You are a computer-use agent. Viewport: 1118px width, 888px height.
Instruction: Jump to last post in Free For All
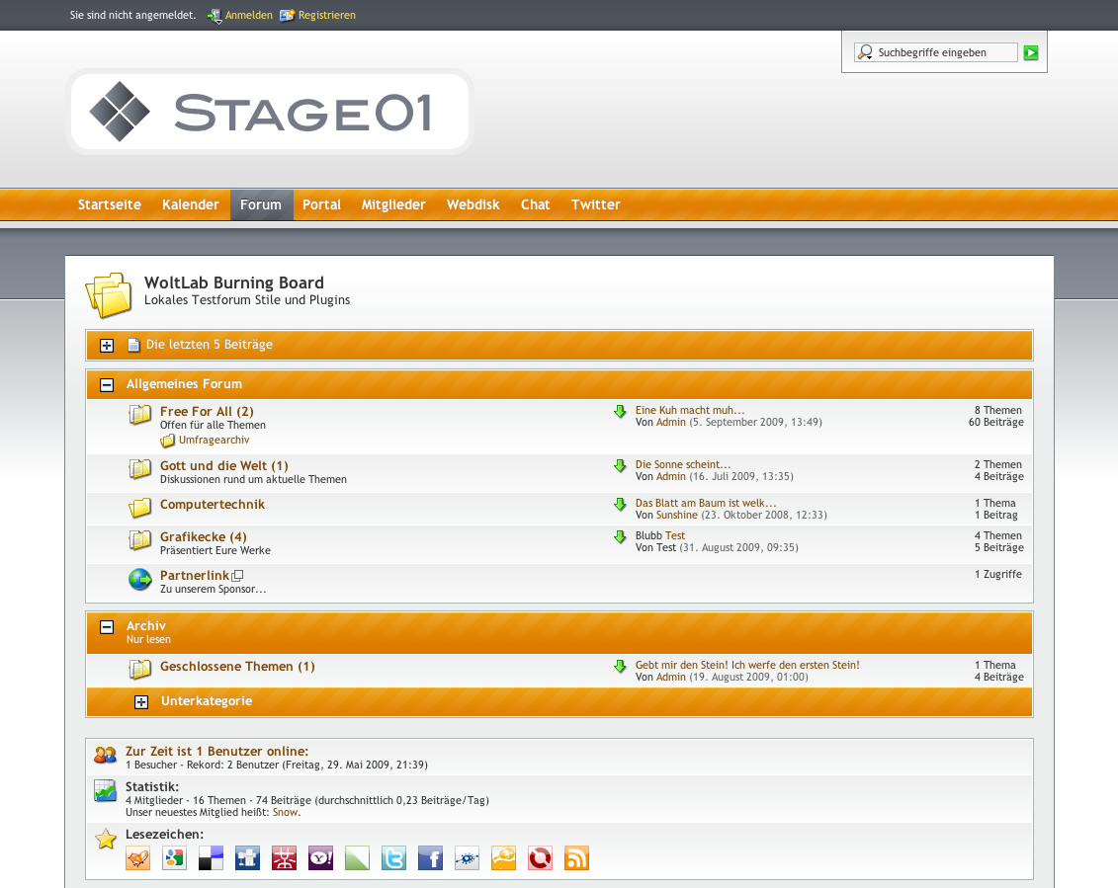(620, 412)
